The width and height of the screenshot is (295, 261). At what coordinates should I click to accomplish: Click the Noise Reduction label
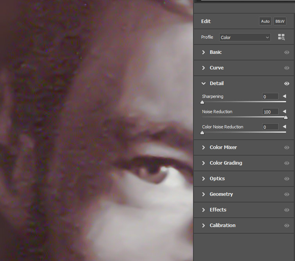coord(217,112)
